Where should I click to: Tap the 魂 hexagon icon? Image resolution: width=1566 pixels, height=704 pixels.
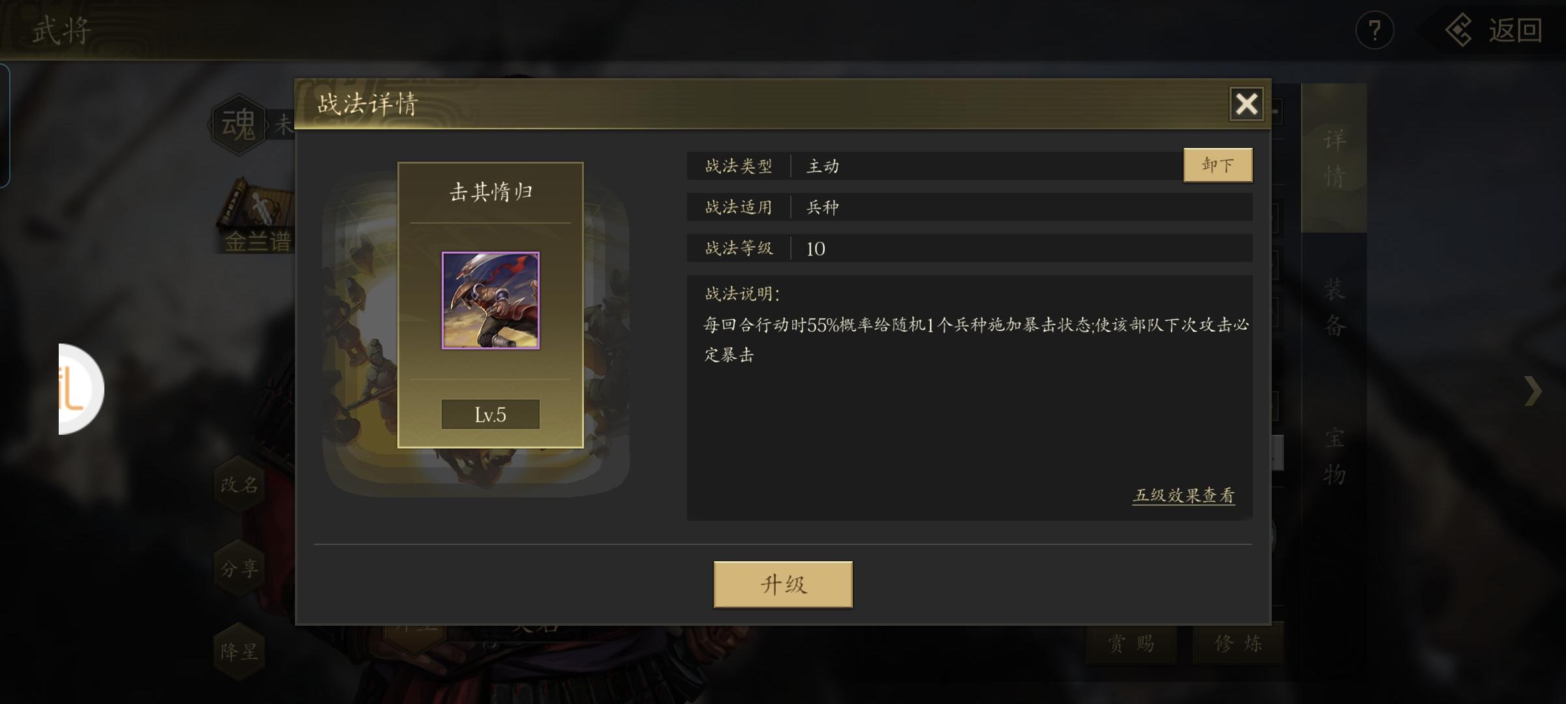pyautogui.click(x=239, y=124)
